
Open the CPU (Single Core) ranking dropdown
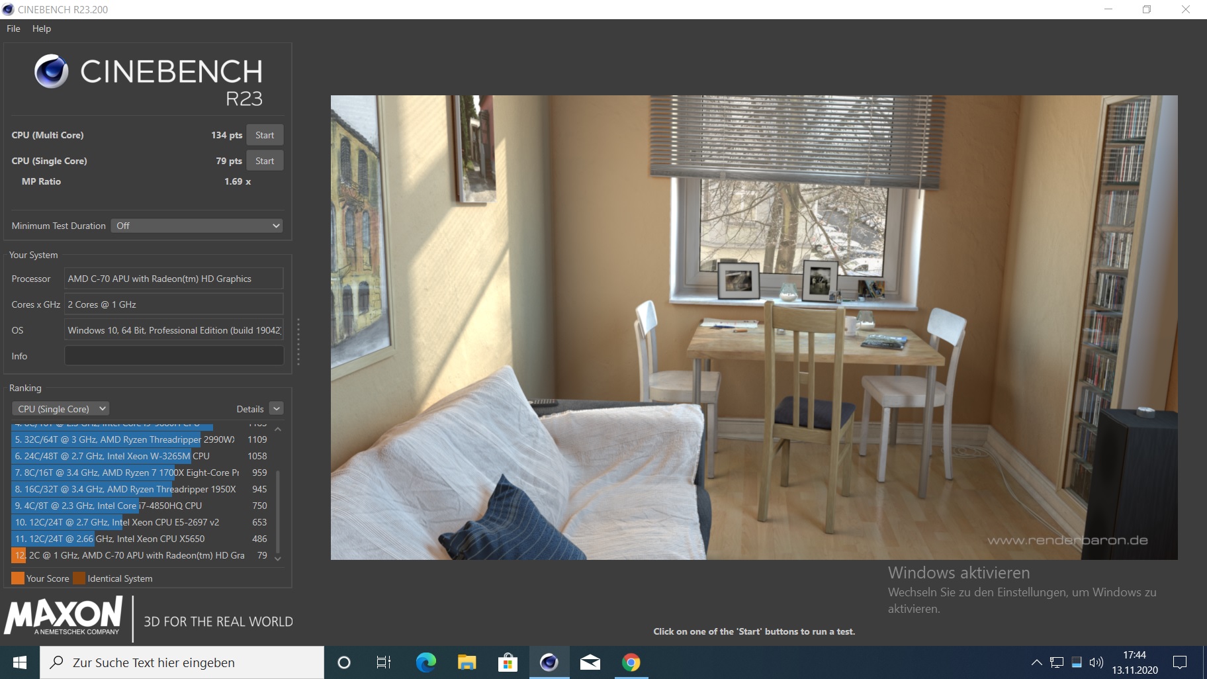click(60, 409)
